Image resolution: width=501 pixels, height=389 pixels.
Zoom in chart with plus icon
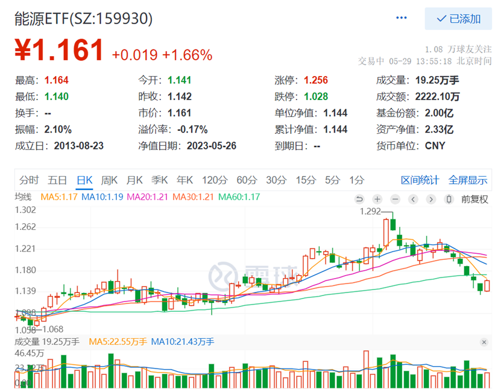[377, 200]
